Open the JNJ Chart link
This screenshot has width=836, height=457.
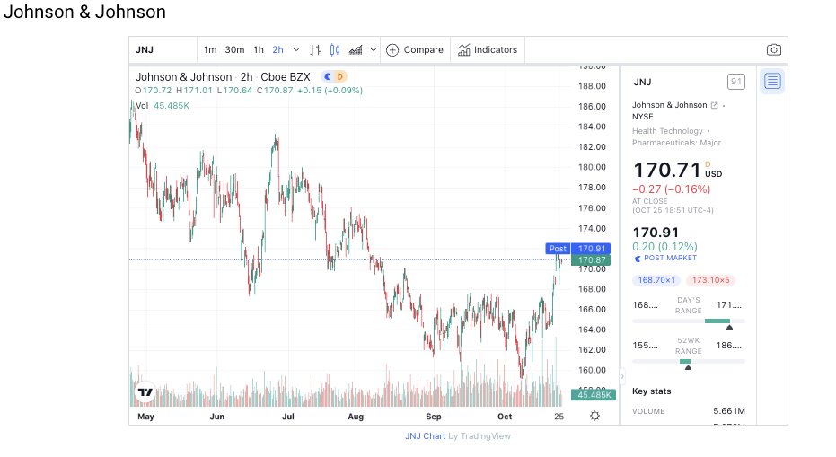click(425, 435)
